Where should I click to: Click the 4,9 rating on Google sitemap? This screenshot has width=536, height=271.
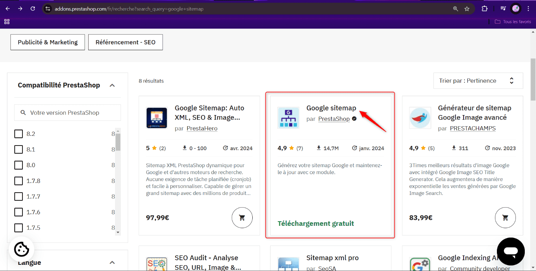282,148
